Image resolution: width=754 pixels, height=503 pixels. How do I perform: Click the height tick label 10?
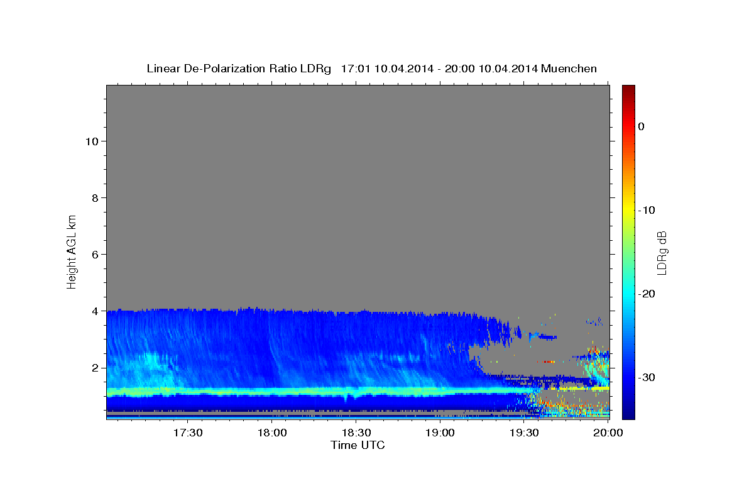[91, 141]
